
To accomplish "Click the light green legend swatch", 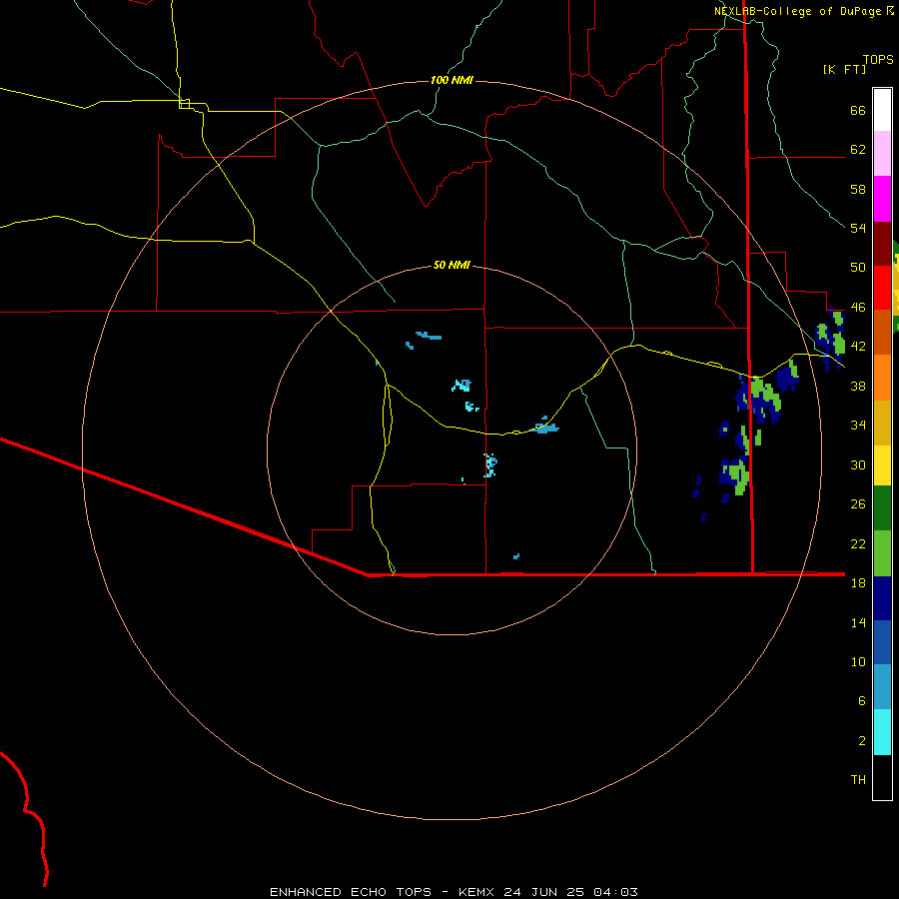I will 882,553.
